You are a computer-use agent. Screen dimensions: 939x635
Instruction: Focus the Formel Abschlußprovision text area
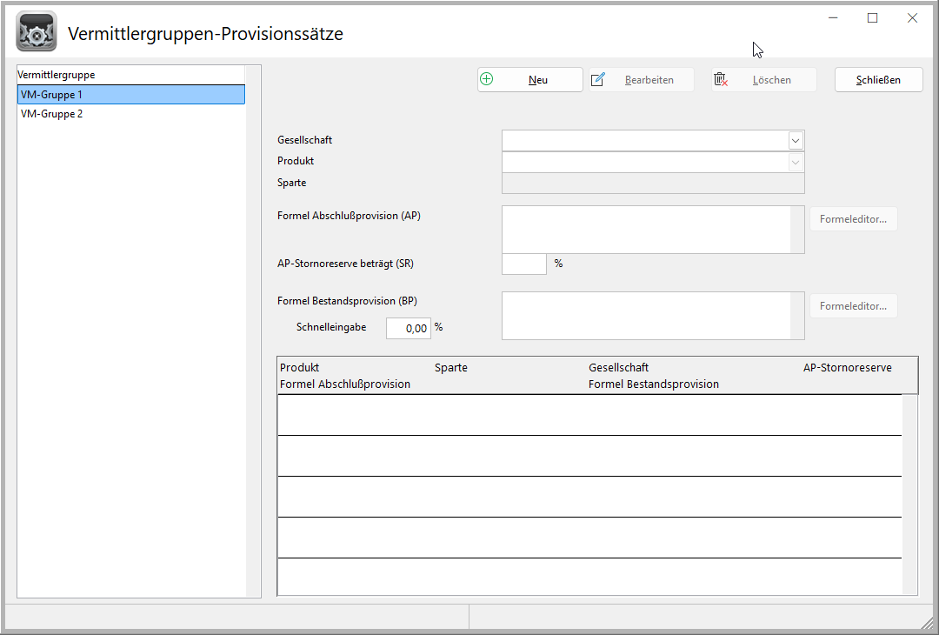pos(646,230)
